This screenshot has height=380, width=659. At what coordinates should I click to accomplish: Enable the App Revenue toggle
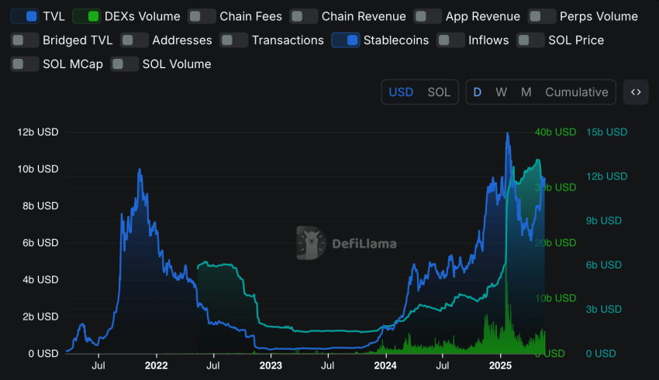(427, 16)
